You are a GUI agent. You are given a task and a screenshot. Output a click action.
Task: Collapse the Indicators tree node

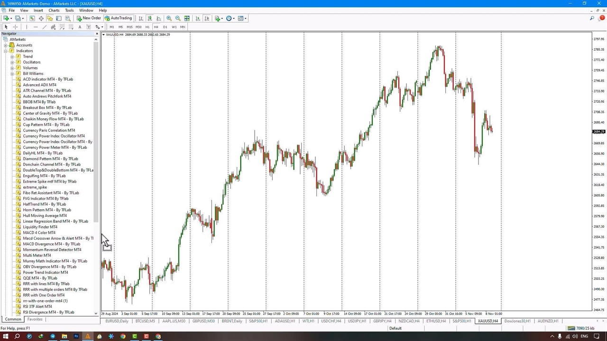6,51
